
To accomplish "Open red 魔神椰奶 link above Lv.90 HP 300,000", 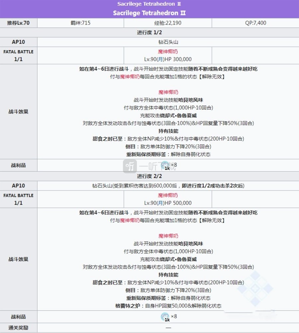I will pyautogui.click(x=168, y=52).
